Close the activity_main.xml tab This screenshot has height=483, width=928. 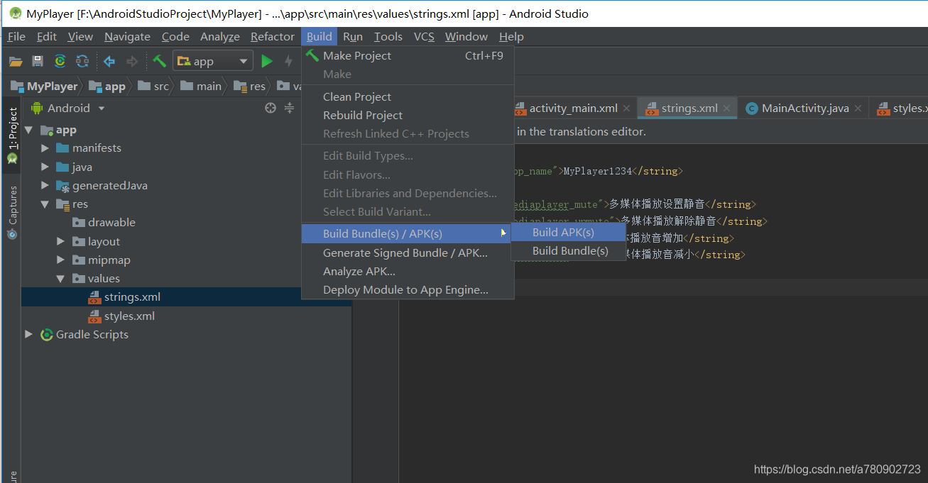coord(626,109)
